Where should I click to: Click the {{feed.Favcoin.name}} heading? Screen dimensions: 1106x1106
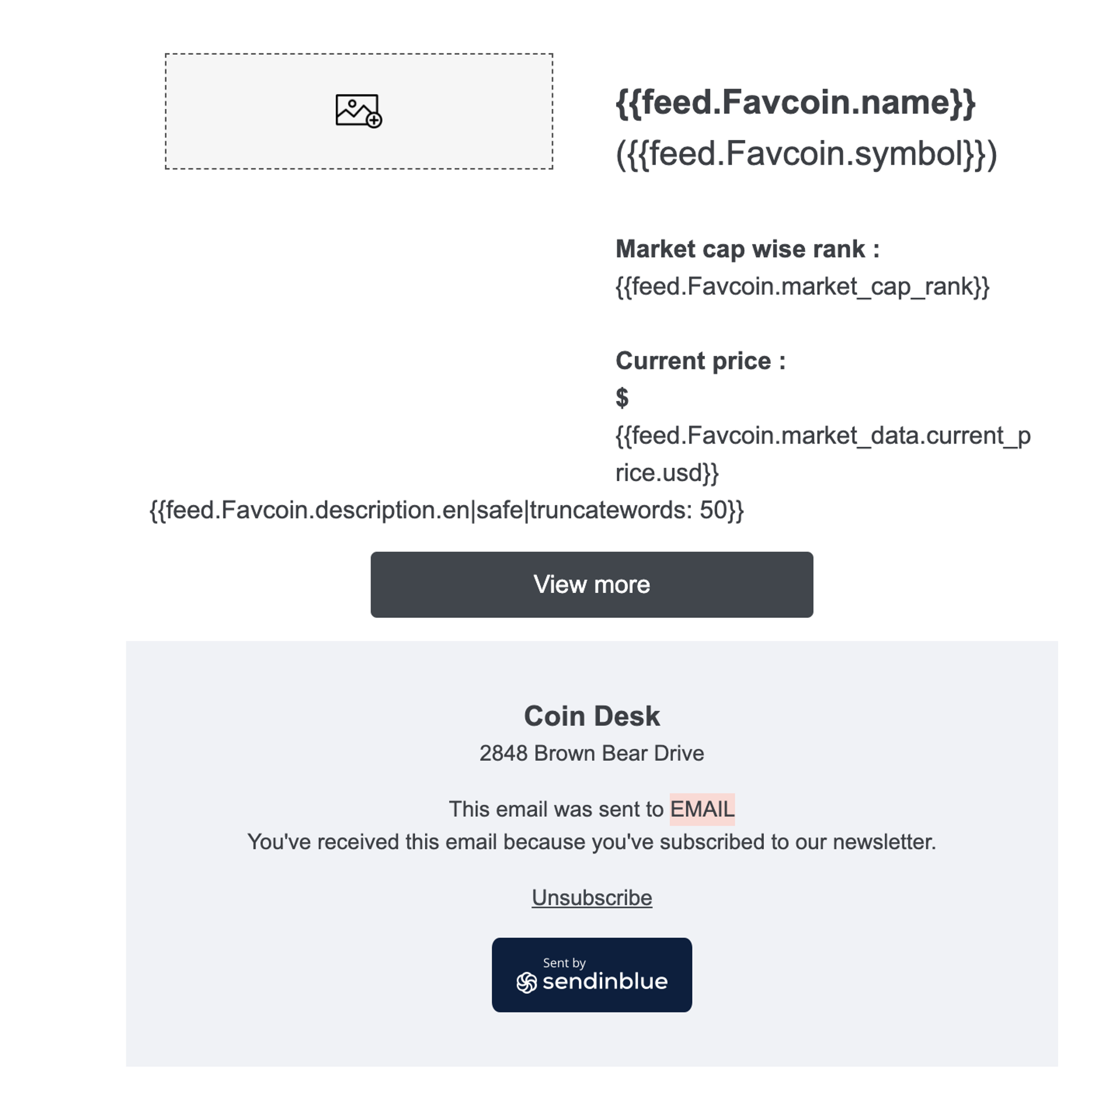point(795,102)
